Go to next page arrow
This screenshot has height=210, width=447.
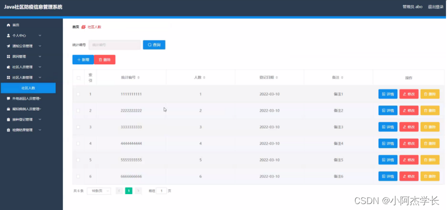138,191
